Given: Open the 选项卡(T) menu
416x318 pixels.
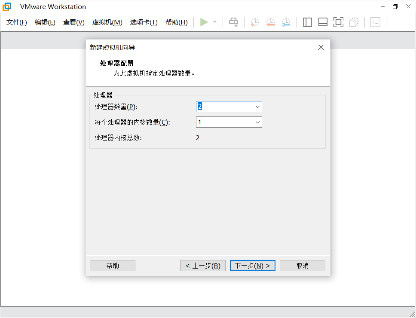Looking at the screenshot, I should tap(144, 22).
